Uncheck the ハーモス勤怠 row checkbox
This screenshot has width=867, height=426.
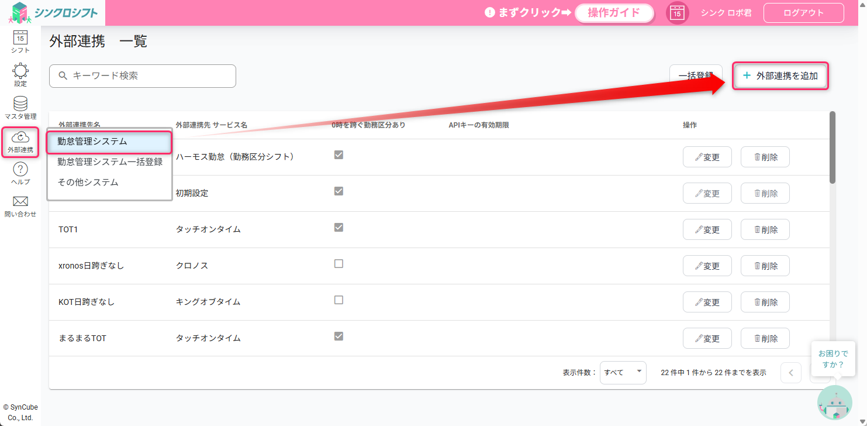point(338,155)
